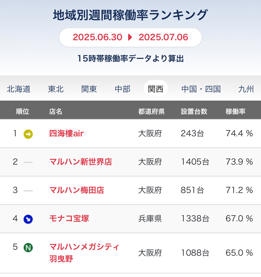This screenshot has height=277, width=261.
Task: Open the マルハンメガシティ羽曳野 link
Action: (x=84, y=253)
